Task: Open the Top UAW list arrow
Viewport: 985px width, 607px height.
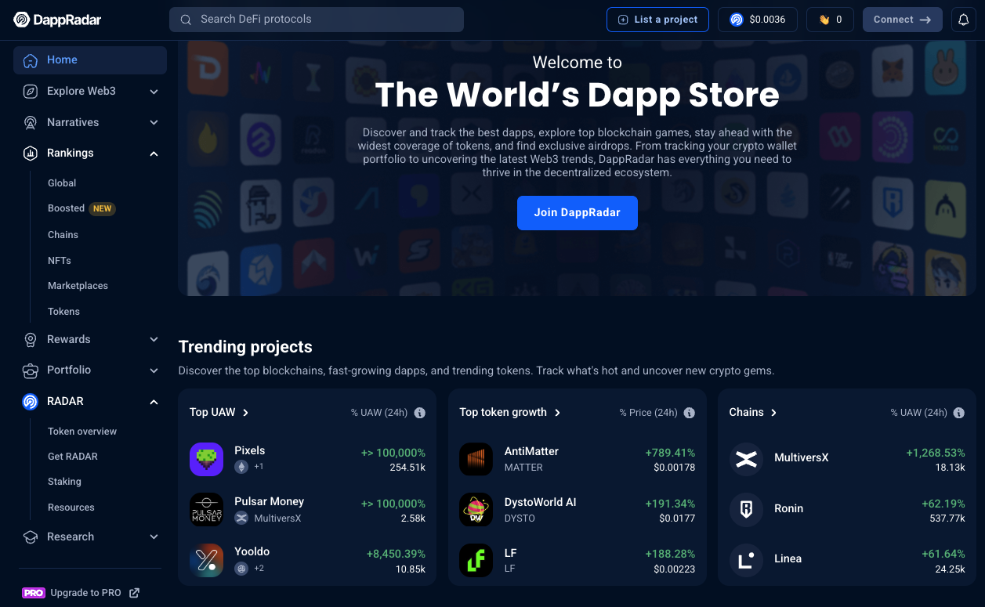Action: click(246, 413)
